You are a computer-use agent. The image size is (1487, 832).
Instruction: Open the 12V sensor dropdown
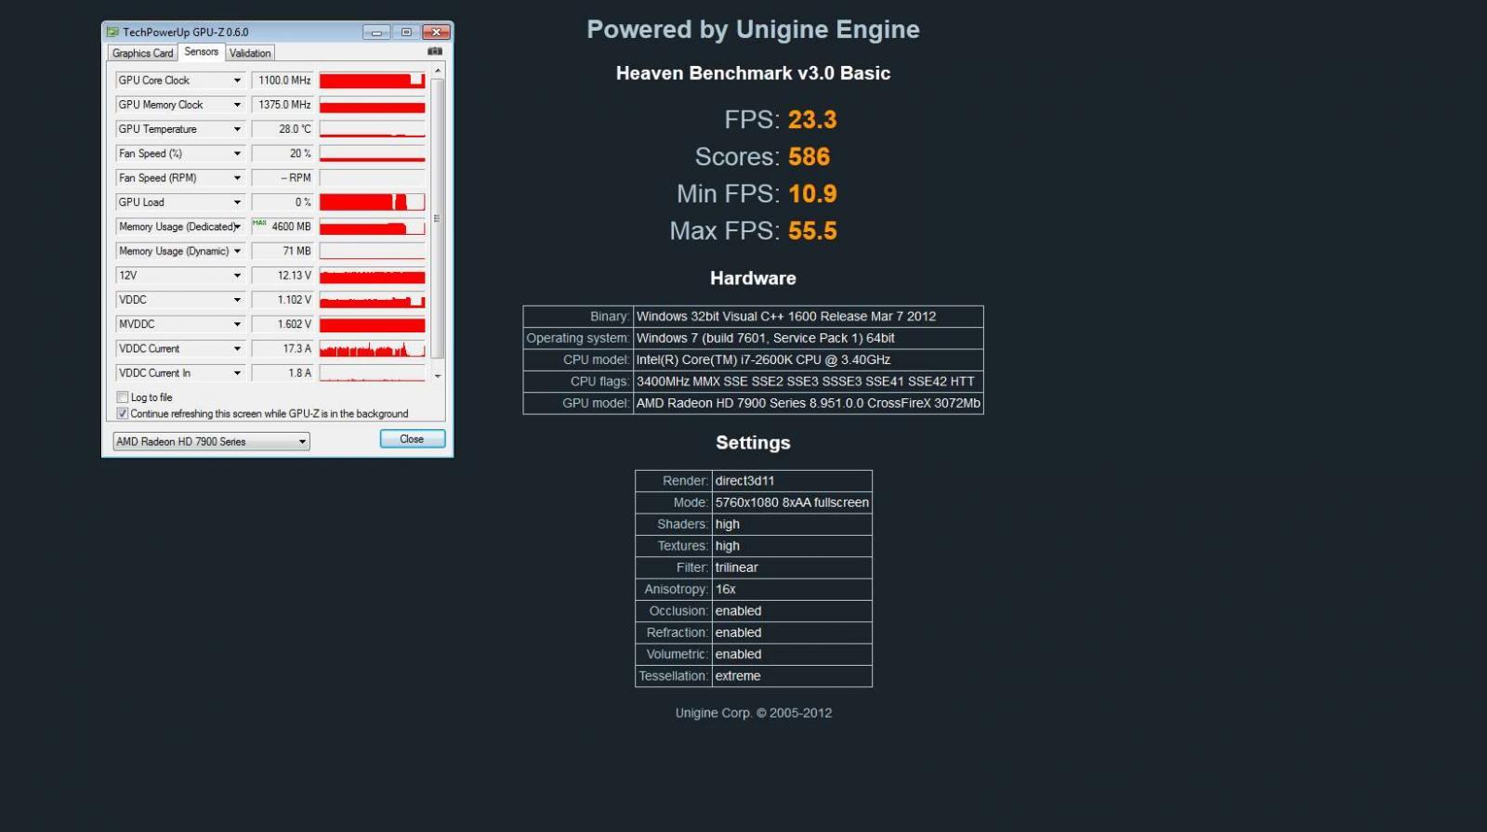click(x=237, y=276)
